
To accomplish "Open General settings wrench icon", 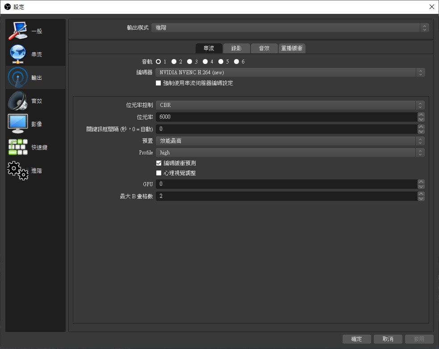I will coord(18,31).
